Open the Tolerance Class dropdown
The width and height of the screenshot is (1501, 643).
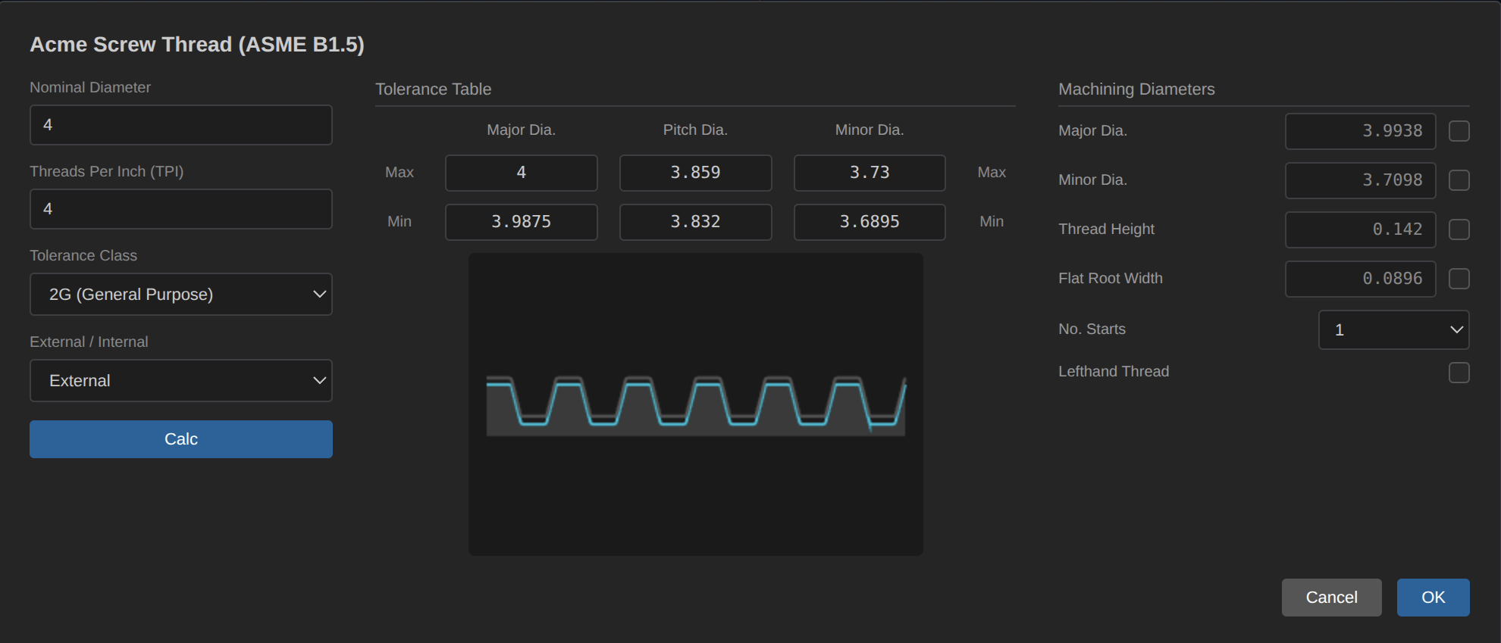pyautogui.click(x=181, y=294)
